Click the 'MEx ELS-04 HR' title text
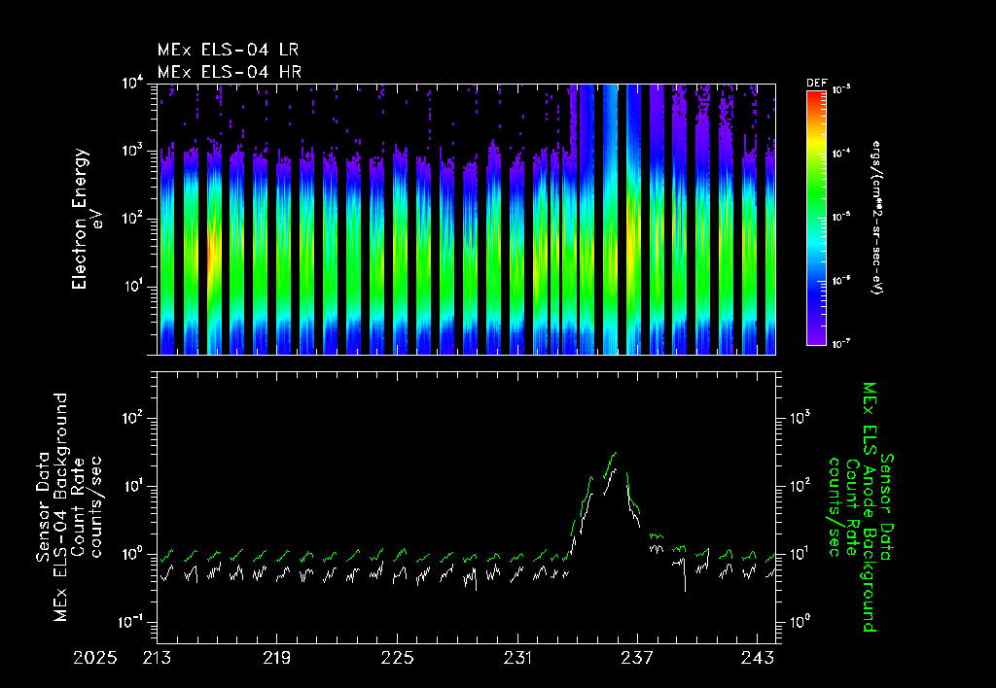 tap(230, 72)
